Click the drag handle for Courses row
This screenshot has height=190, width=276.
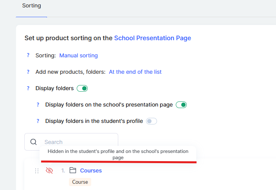pos(37,171)
